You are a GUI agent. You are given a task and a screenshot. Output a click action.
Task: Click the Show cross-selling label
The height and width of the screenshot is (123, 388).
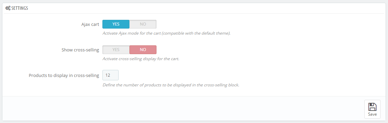pyautogui.click(x=80, y=50)
